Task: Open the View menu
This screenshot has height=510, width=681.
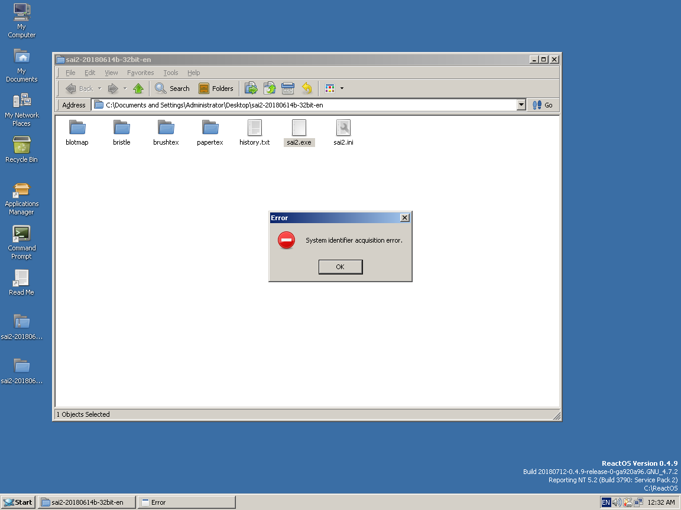Action: 111,73
